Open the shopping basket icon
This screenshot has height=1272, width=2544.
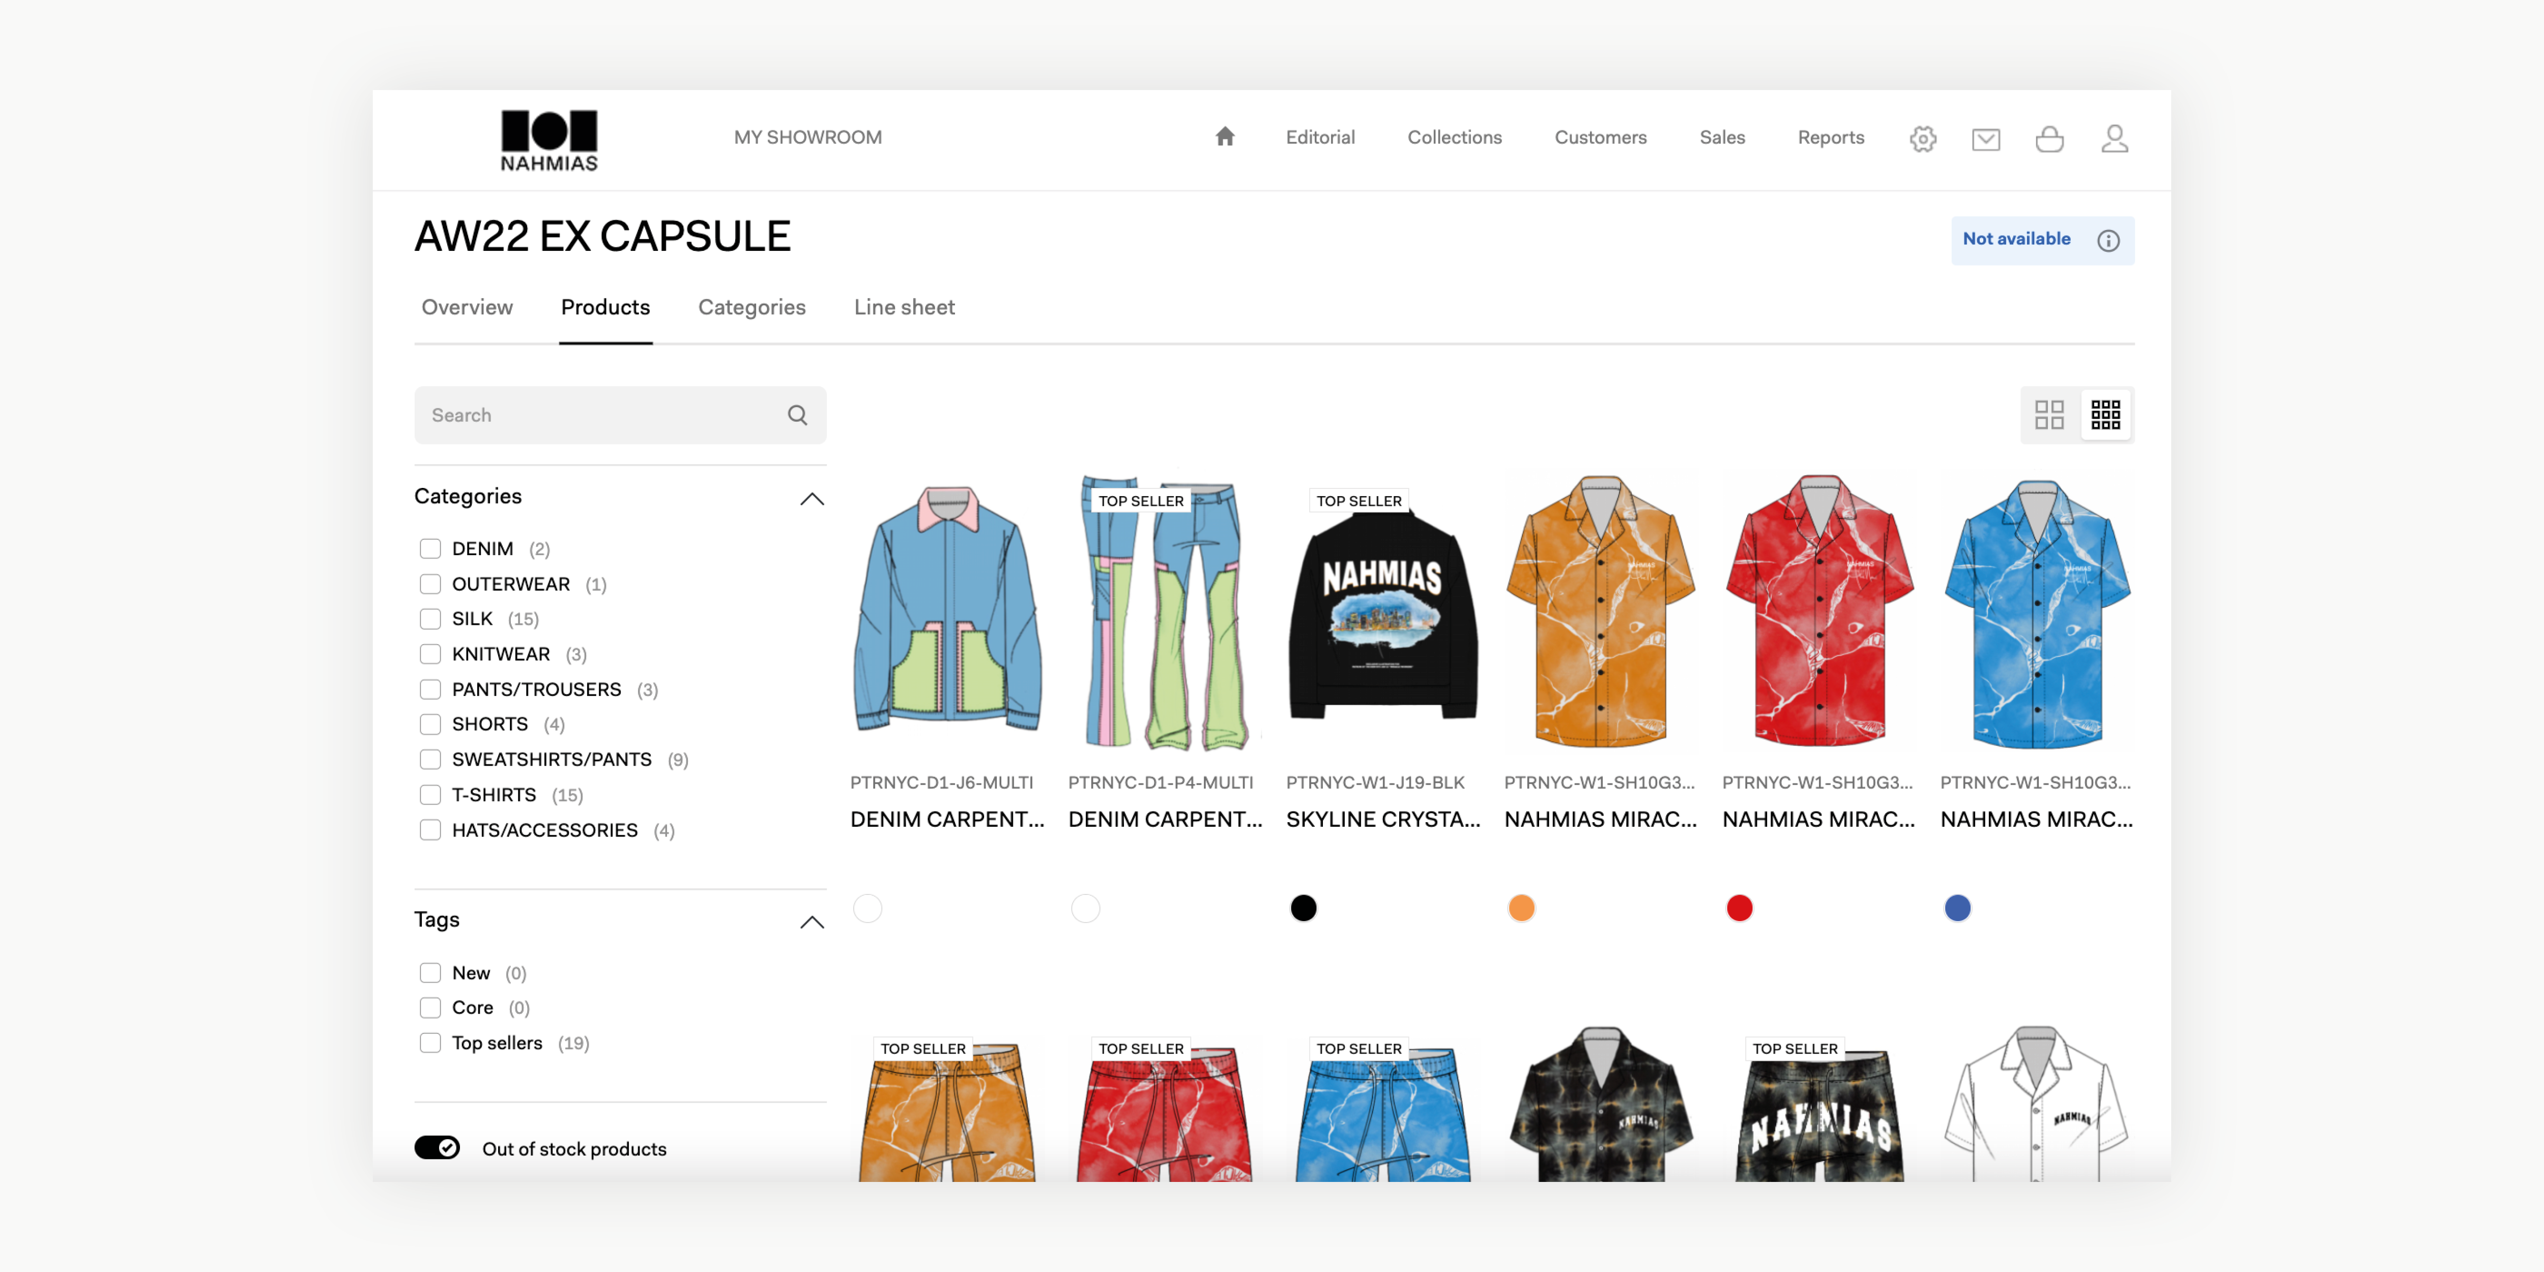click(x=2049, y=138)
